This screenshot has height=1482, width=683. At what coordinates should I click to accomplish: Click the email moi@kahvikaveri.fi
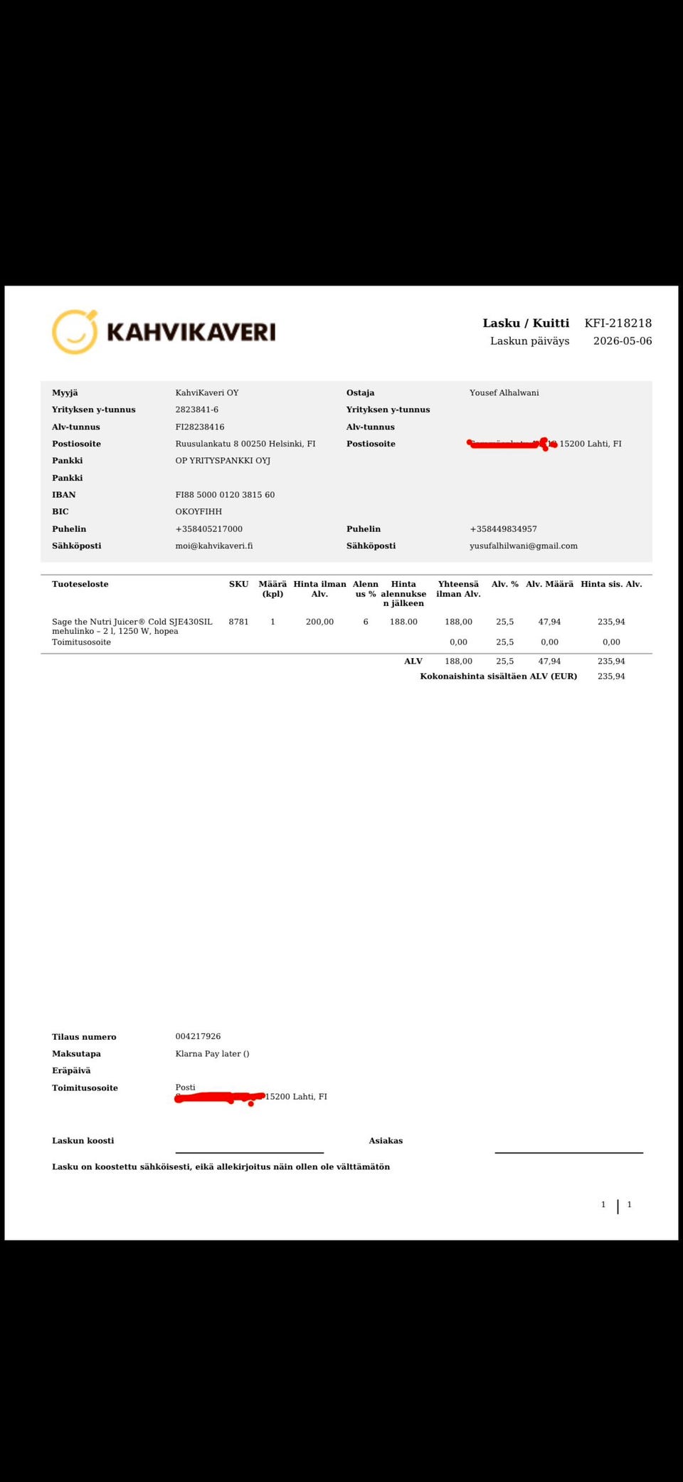tap(214, 546)
